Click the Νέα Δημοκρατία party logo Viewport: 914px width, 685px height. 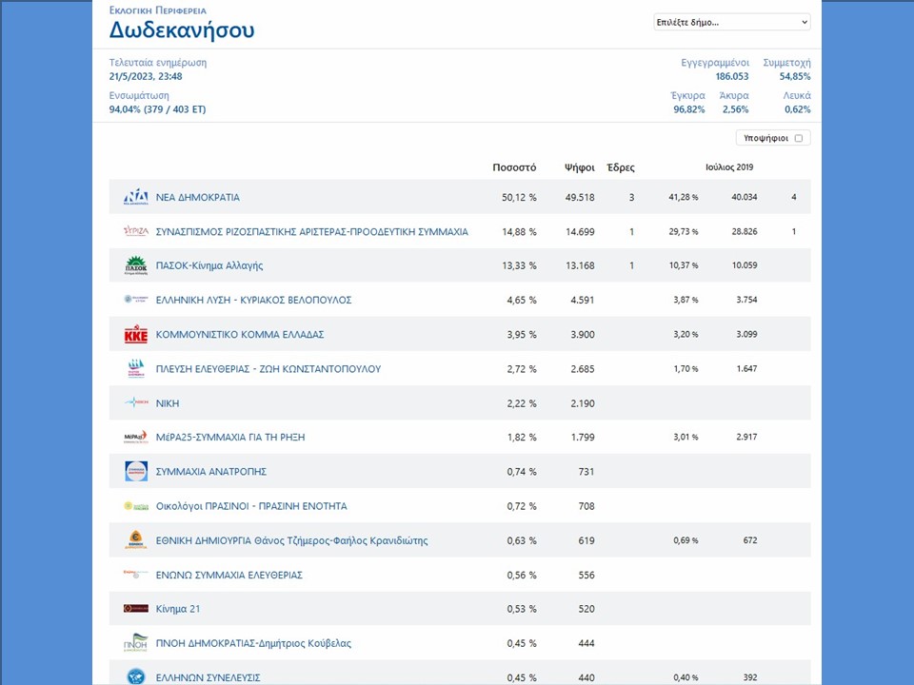coord(136,198)
